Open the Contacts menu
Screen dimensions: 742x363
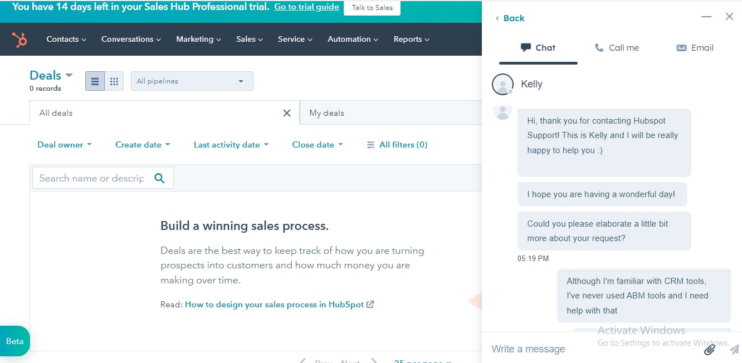point(66,39)
